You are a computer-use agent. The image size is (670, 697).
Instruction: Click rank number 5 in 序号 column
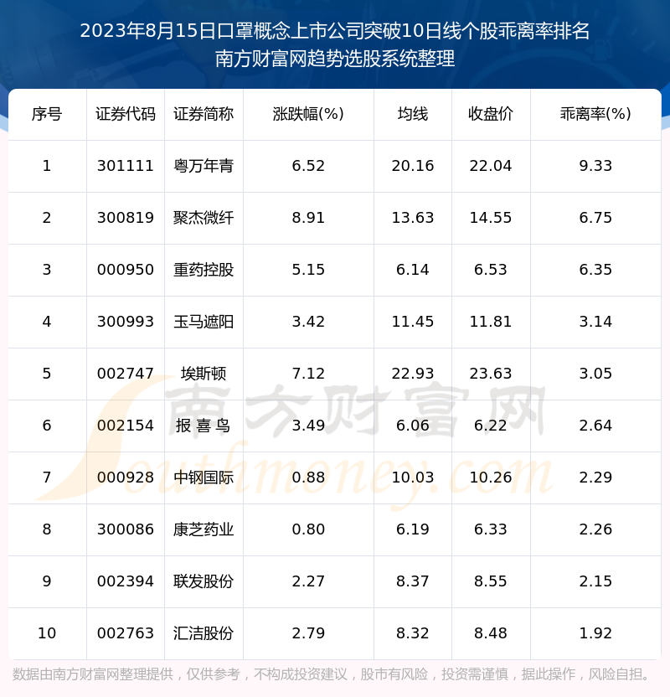(47, 374)
